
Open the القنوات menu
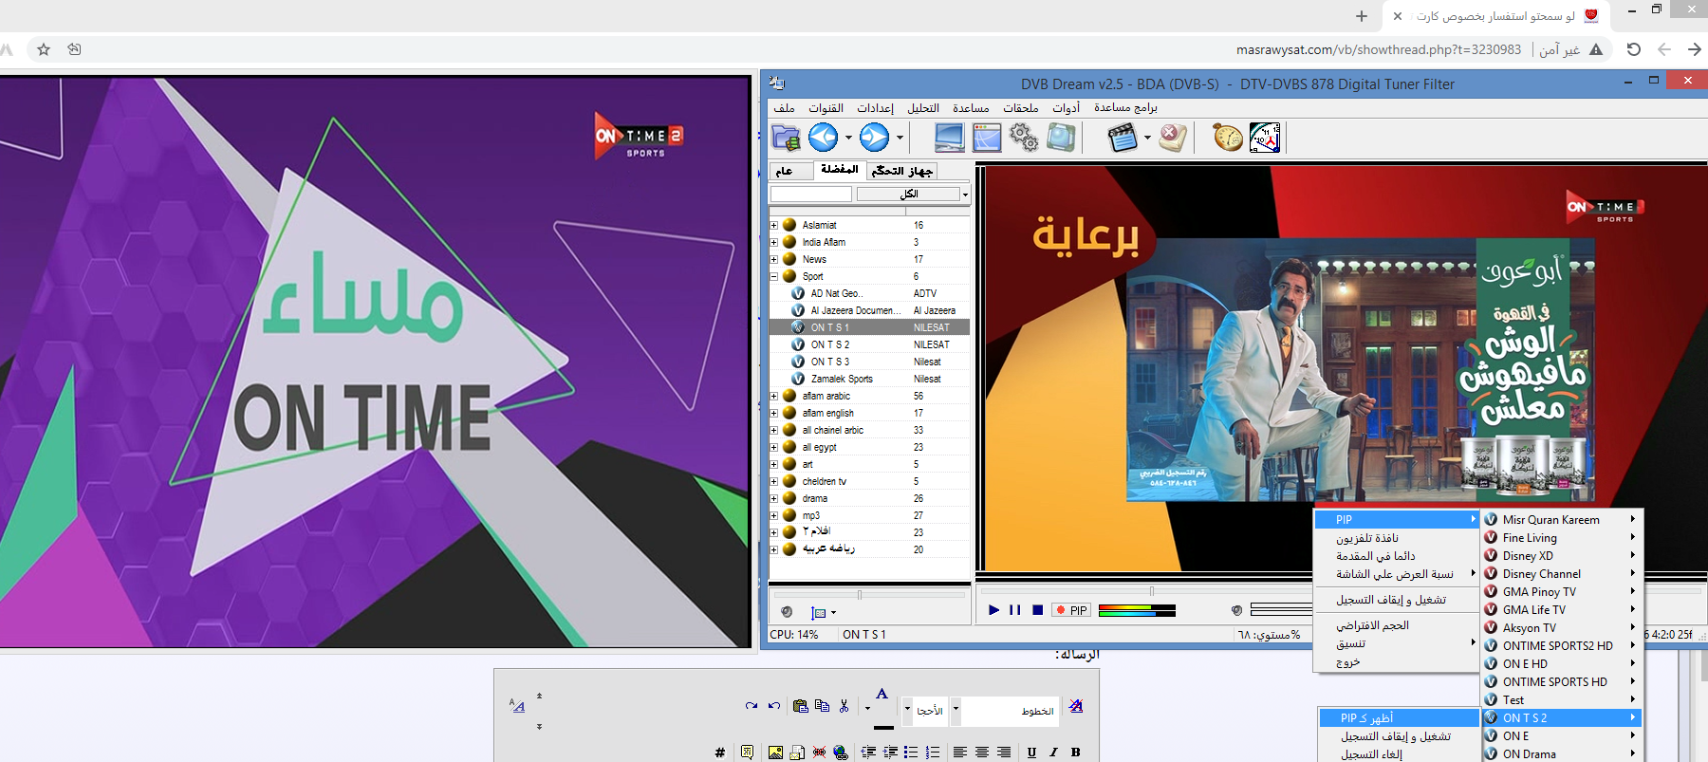tap(826, 107)
